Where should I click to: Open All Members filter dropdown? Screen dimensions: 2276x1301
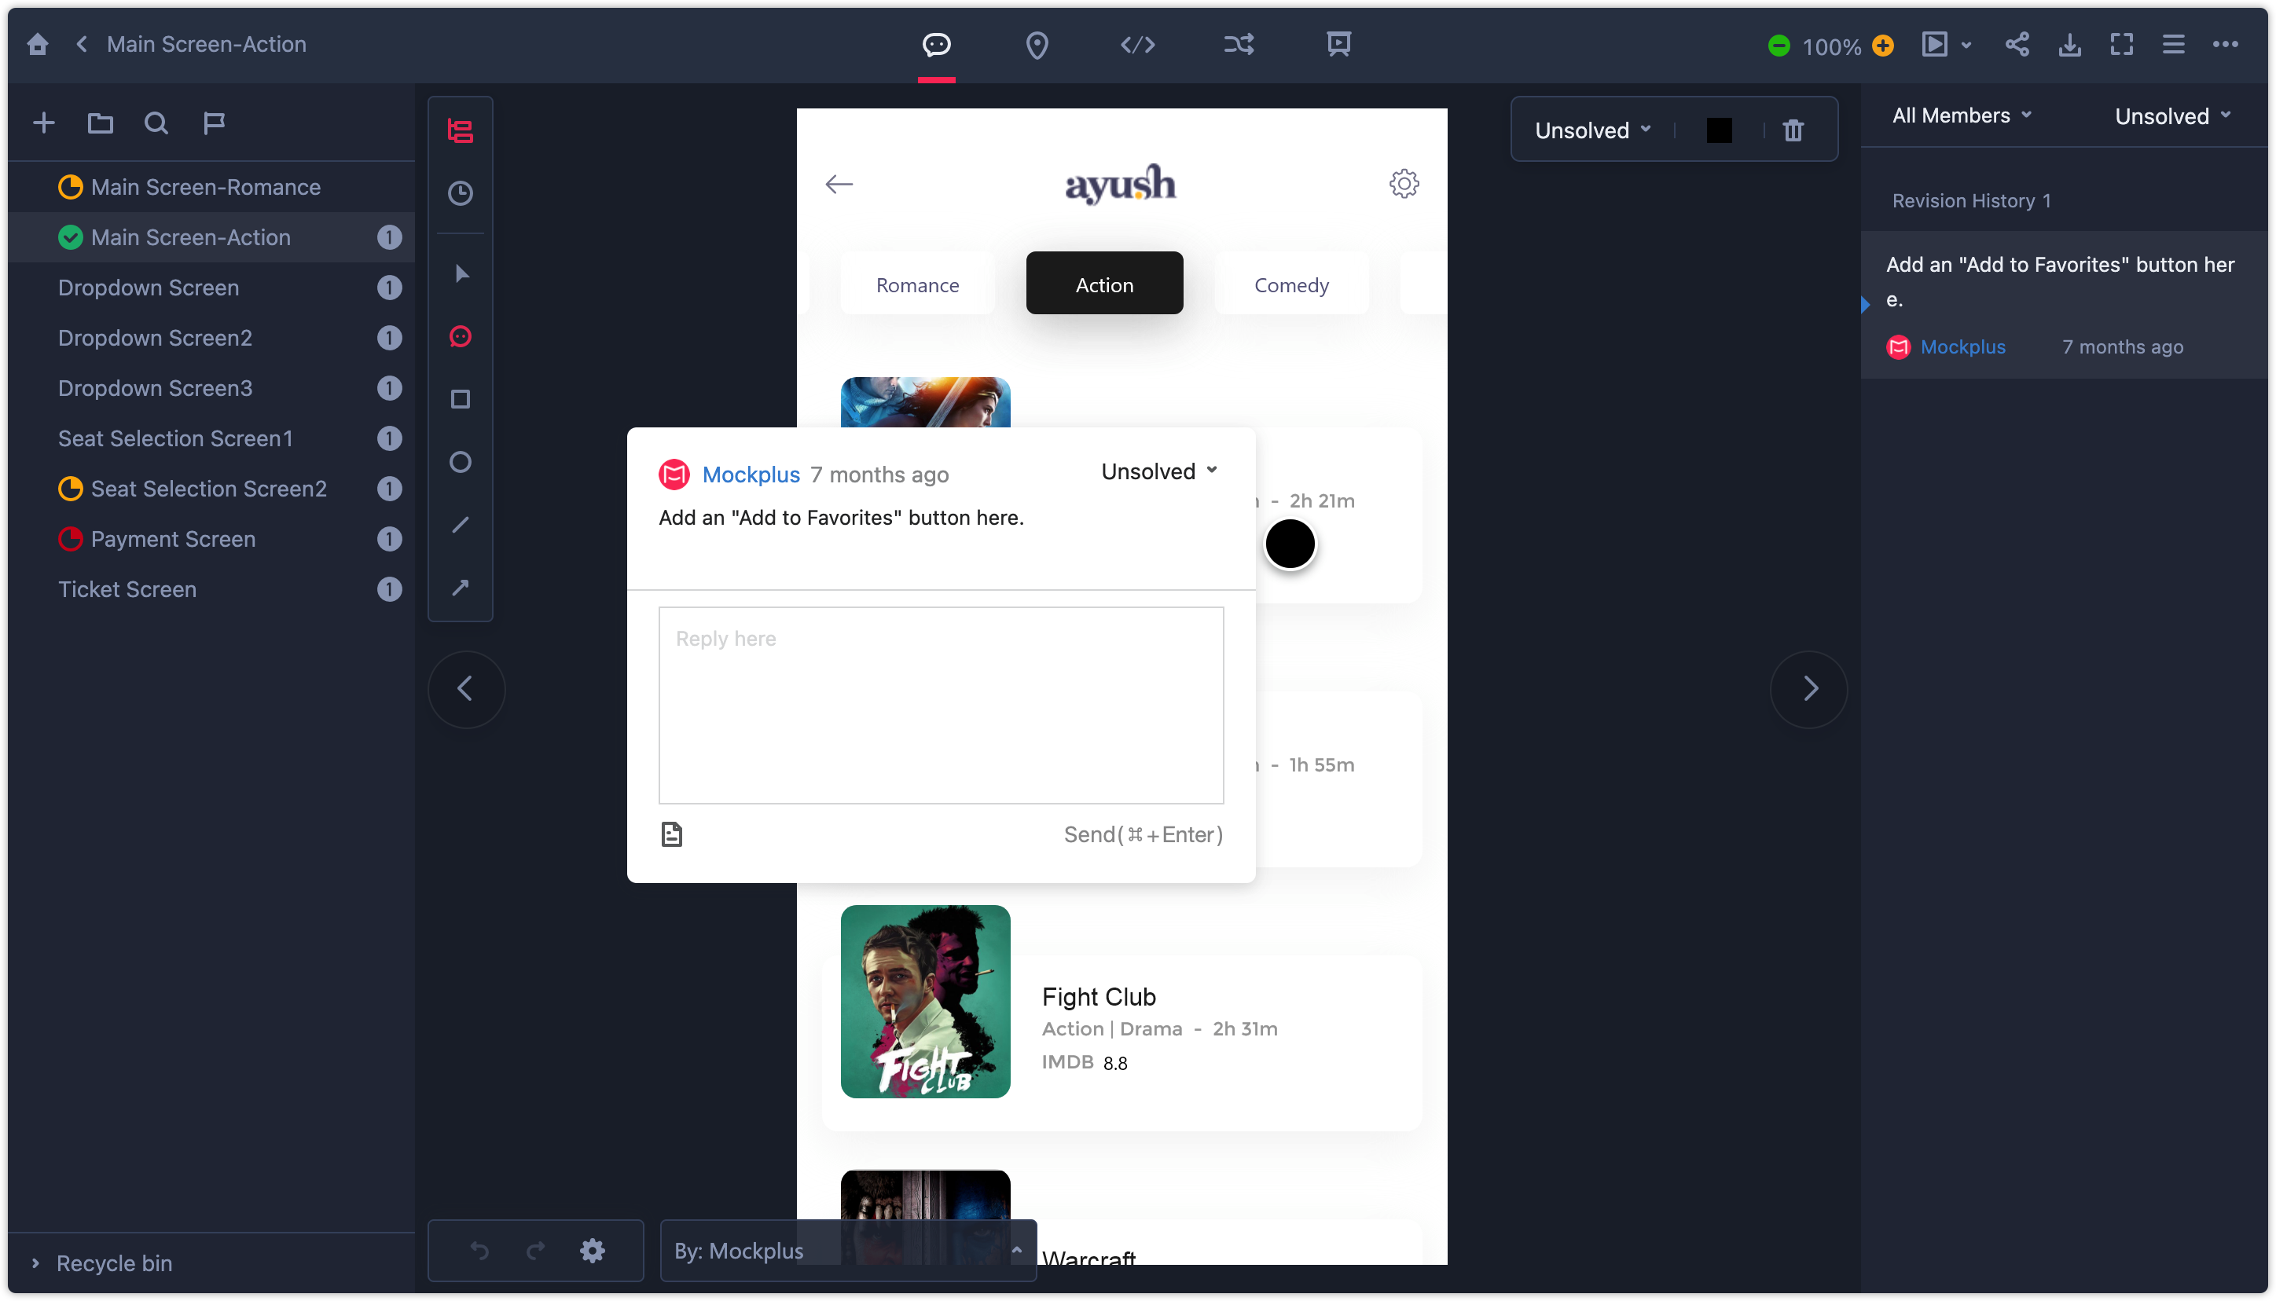click(x=1963, y=115)
